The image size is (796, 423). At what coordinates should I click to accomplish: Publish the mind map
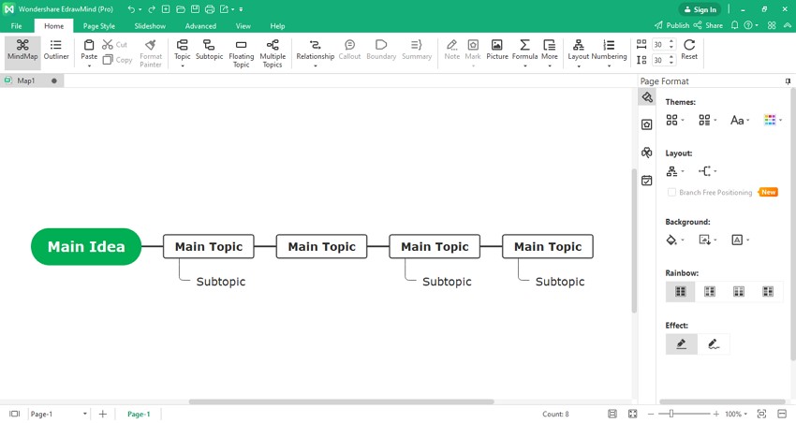point(671,25)
